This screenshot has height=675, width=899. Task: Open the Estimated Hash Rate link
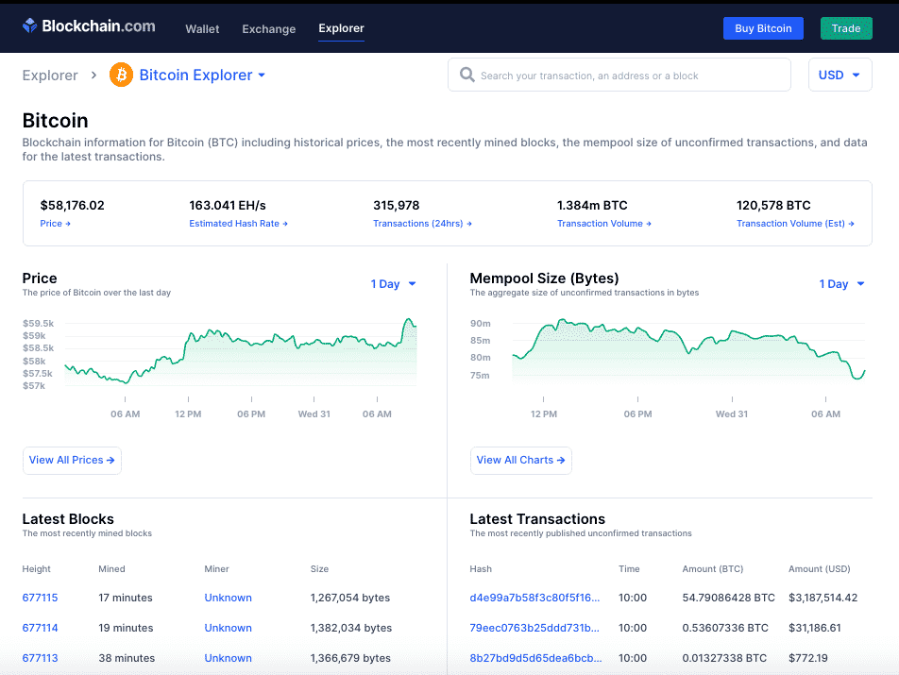point(239,224)
